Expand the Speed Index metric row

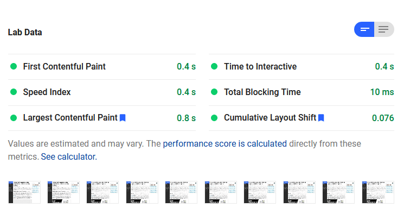[102, 92]
